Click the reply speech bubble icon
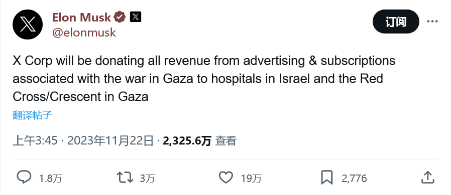451x195 pixels. click(x=24, y=177)
